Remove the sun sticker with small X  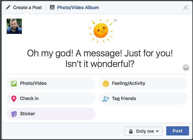tap(115, 20)
